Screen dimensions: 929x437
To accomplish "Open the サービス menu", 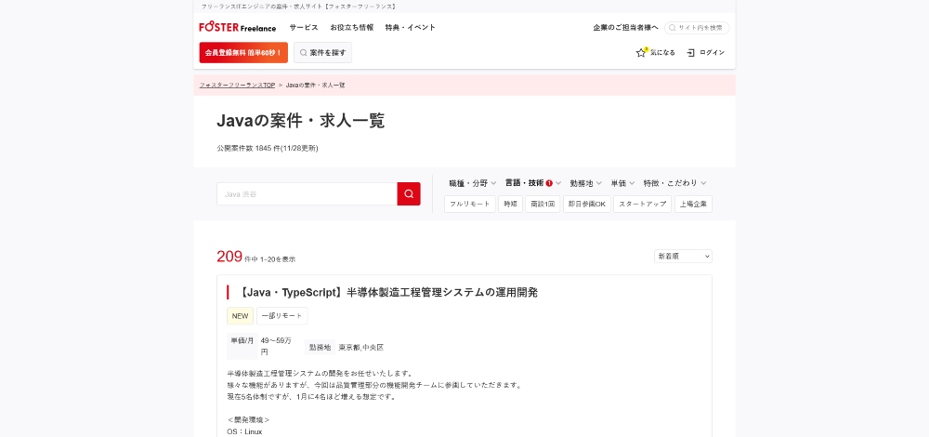I will (304, 28).
